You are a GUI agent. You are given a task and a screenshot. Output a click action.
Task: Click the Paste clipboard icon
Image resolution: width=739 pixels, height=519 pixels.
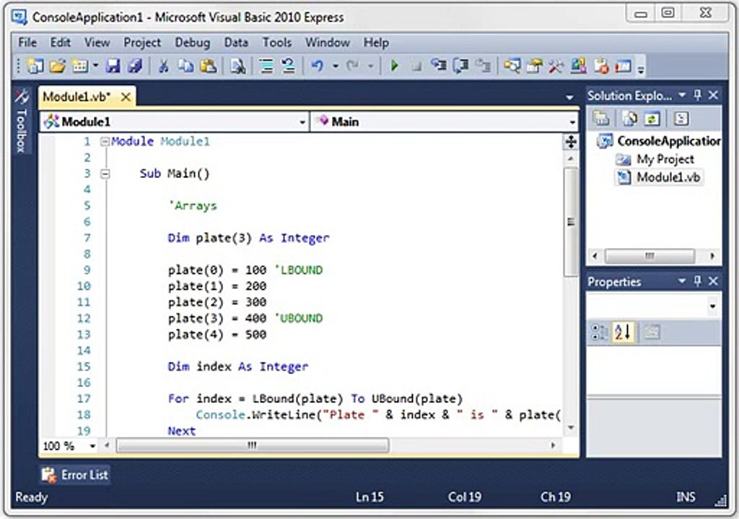pos(208,66)
